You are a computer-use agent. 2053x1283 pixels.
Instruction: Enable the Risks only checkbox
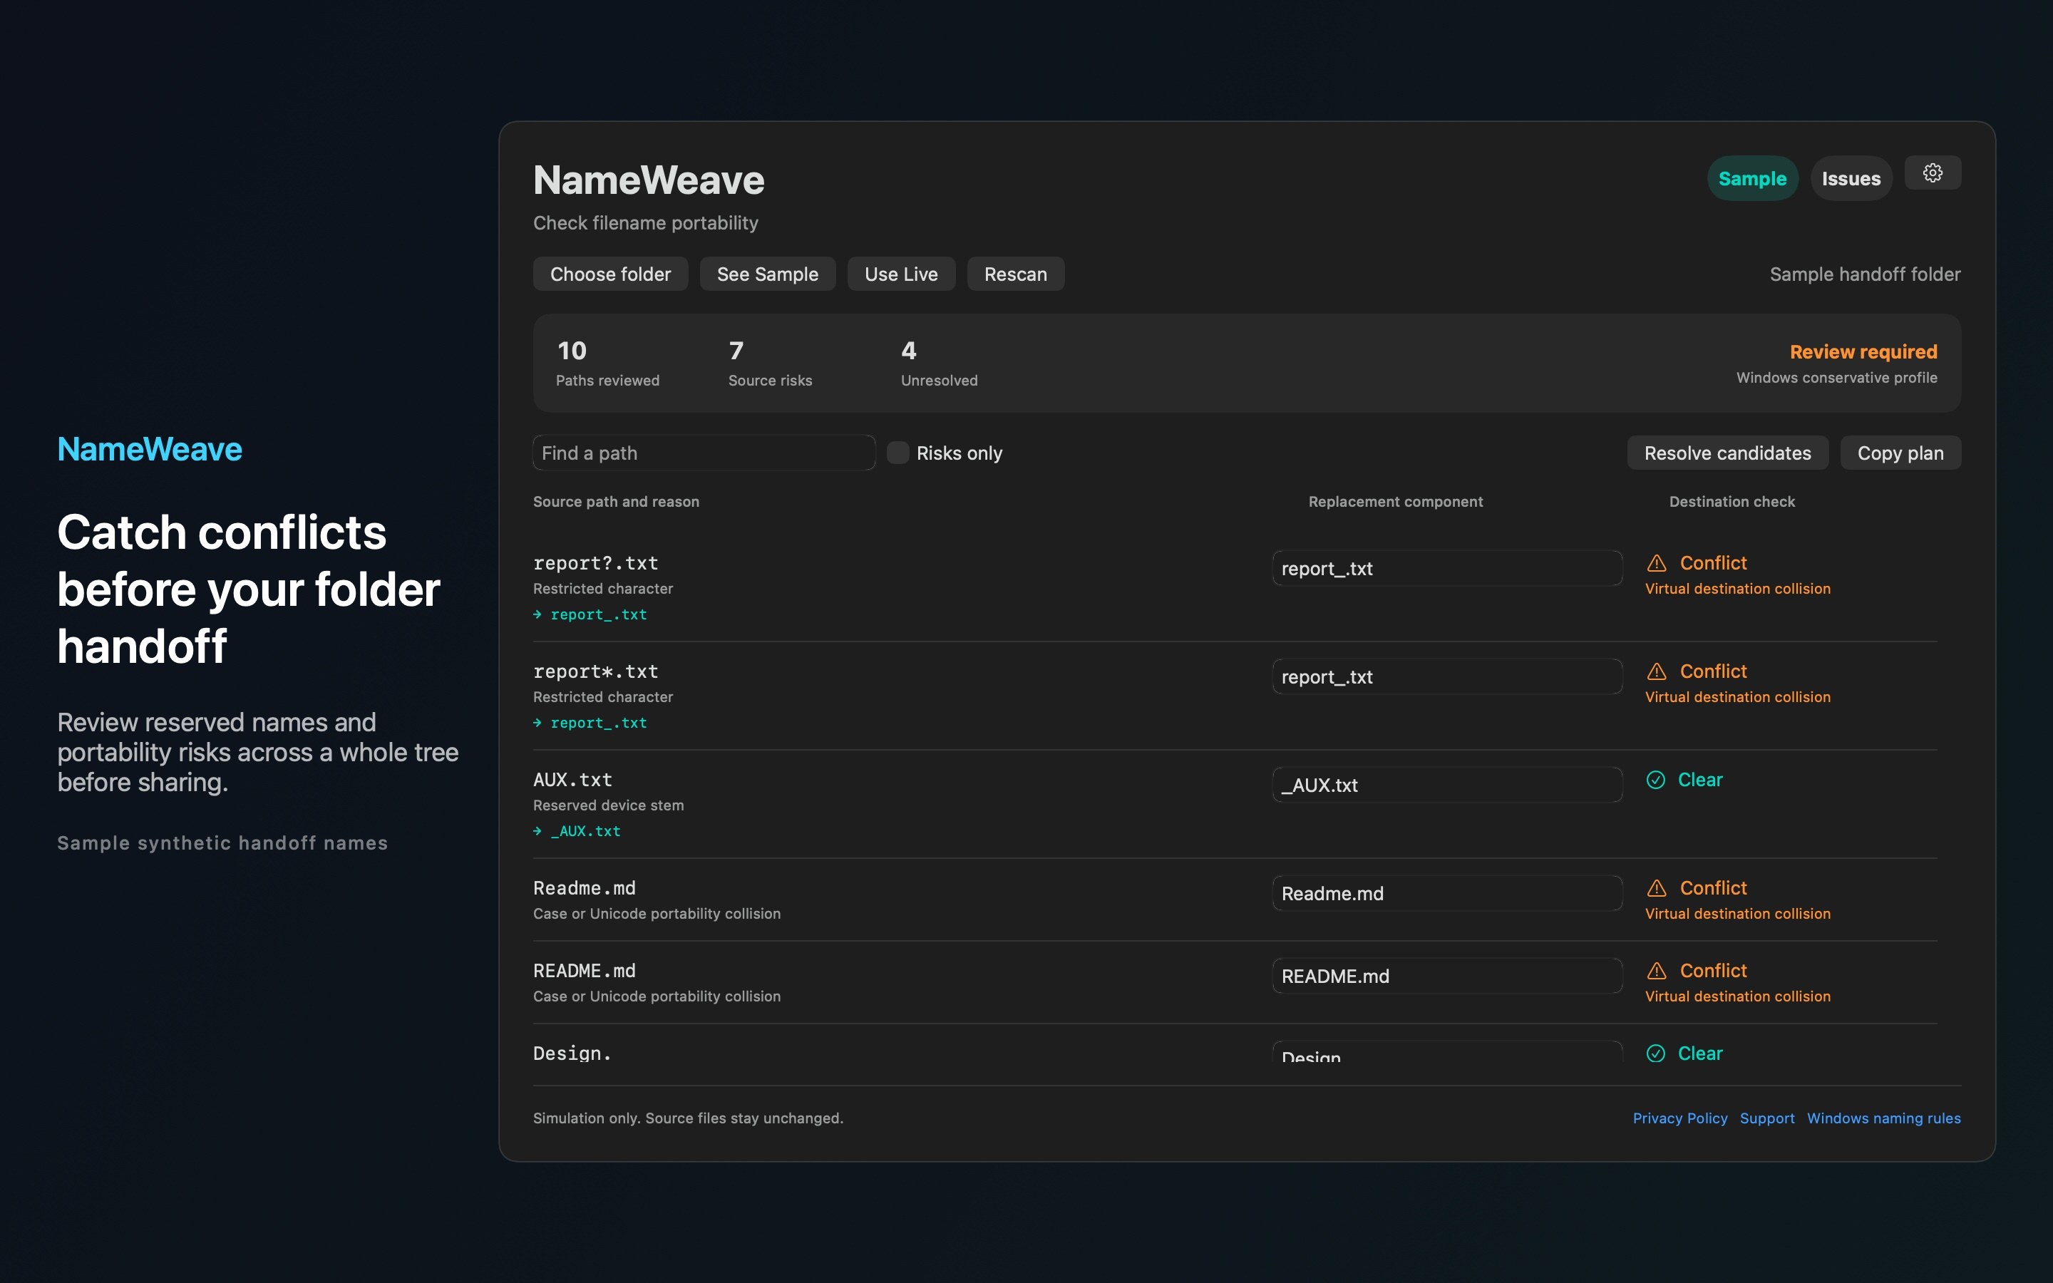(x=897, y=453)
